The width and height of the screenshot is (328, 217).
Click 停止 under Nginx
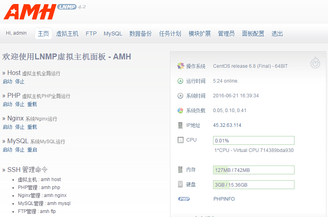20,127
